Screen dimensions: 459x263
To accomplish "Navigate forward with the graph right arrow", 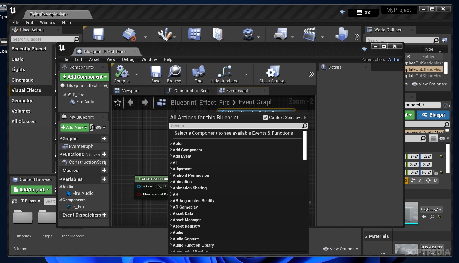I will pyautogui.click(x=145, y=103).
